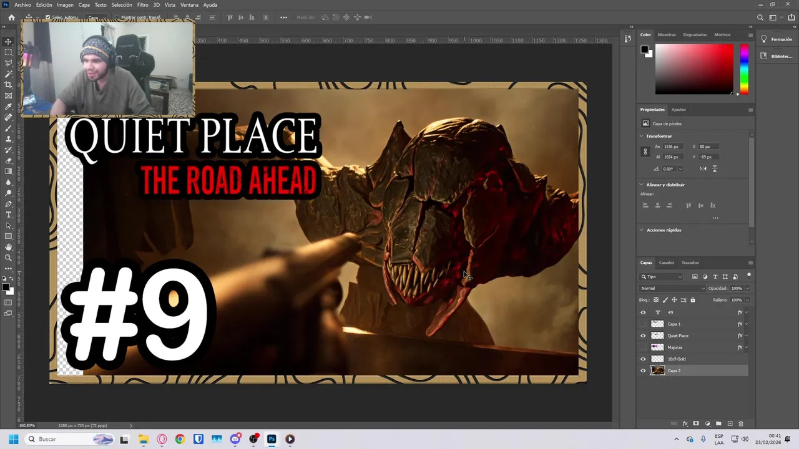Switch to the Trazados tab
The height and width of the screenshot is (449, 799).
690,263
